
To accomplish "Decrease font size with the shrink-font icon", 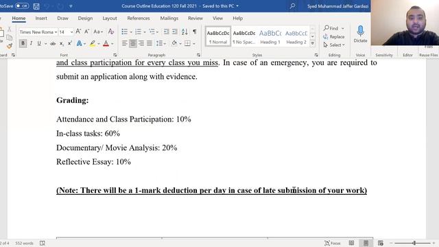I will coord(87,32).
